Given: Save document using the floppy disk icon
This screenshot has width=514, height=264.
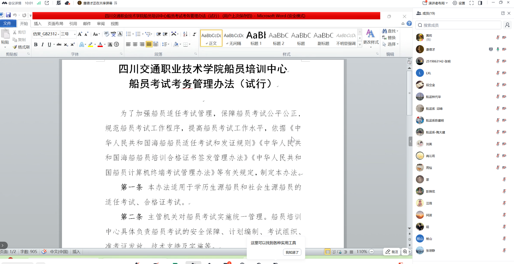Looking at the screenshot, I should (x=8, y=15).
